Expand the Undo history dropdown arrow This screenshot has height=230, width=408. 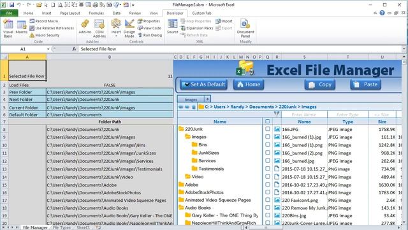point(23,4)
